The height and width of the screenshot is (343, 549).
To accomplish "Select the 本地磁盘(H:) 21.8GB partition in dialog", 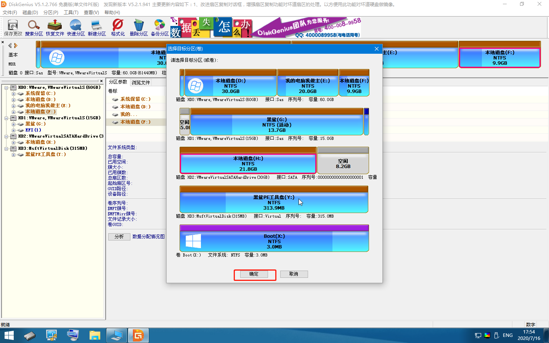I will 248,160.
